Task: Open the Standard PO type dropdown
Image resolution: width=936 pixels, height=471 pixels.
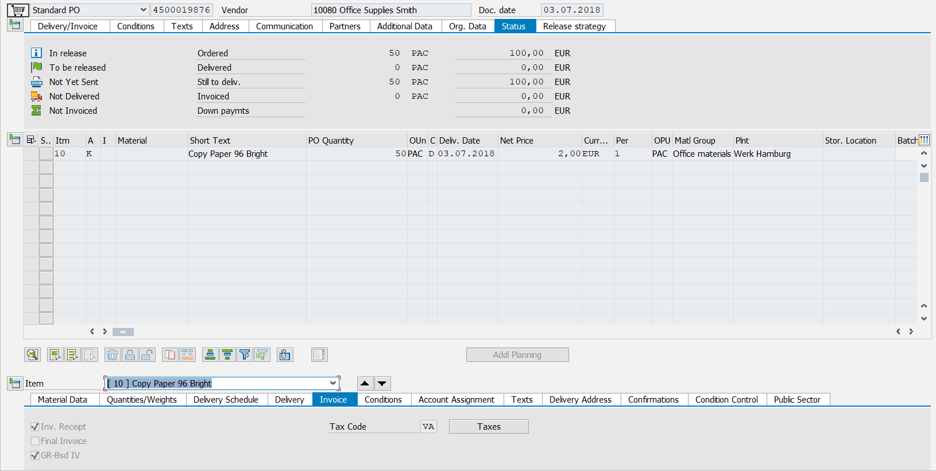Action: 143,10
